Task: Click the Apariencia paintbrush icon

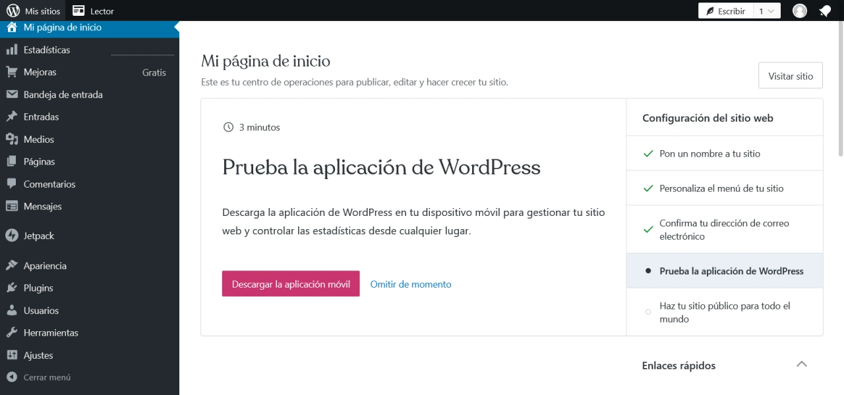Action: [11, 266]
